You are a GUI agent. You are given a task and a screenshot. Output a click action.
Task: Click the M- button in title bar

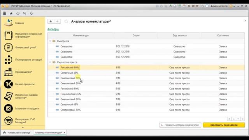197,6
